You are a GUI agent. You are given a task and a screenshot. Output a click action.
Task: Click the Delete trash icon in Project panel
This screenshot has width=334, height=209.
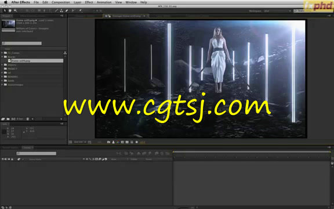click(x=27, y=119)
